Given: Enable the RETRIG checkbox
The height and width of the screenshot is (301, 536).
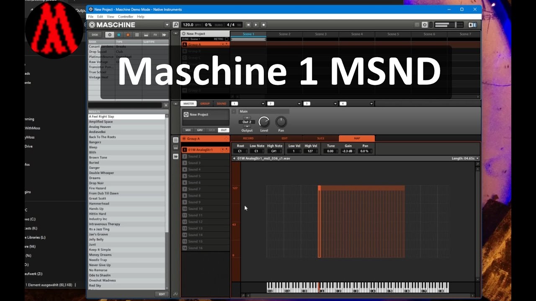Looking at the screenshot, I should point(227,39).
